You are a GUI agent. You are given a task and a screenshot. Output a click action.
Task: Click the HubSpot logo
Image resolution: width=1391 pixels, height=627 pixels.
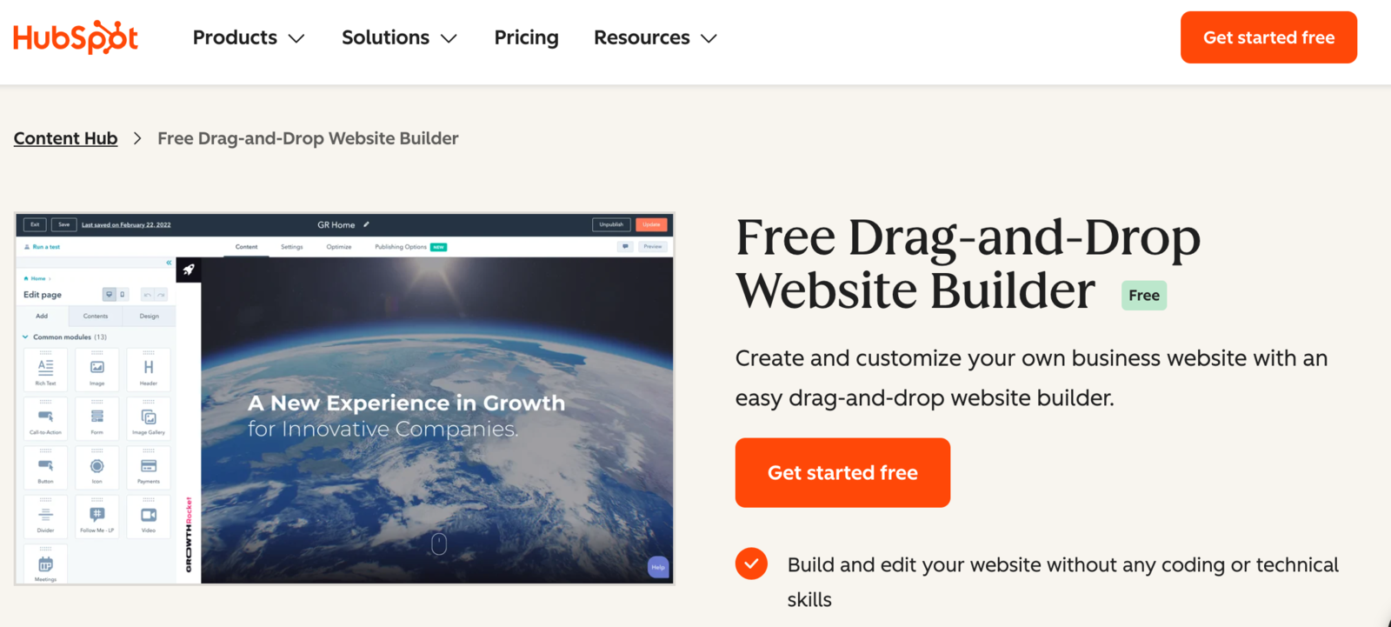76,37
